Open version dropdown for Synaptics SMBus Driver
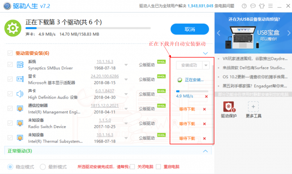Image resolution: width=292 pixels, height=174 pixels. click(x=126, y=65)
